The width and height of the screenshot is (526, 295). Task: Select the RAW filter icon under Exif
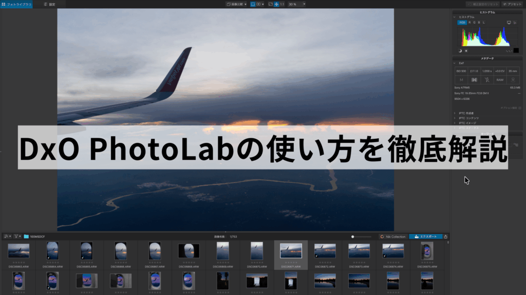[x=500, y=79]
